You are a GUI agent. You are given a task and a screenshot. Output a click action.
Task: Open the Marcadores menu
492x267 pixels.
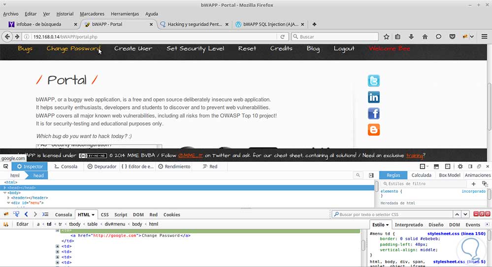click(x=92, y=14)
